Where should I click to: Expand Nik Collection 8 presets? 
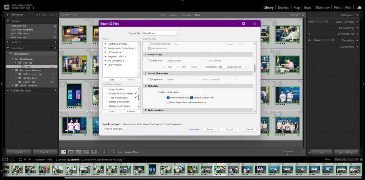click(x=106, y=60)
